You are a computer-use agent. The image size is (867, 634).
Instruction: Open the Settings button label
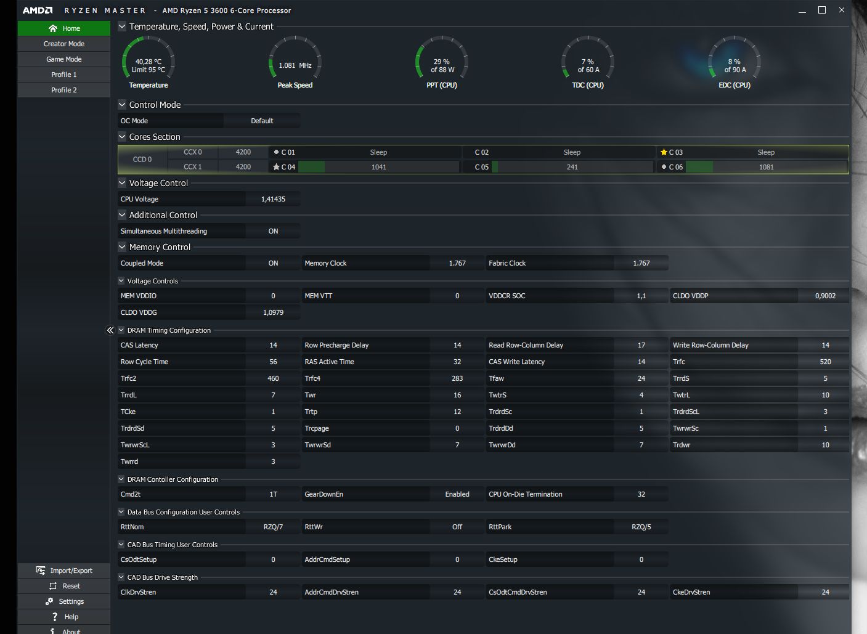click(71, 601)
